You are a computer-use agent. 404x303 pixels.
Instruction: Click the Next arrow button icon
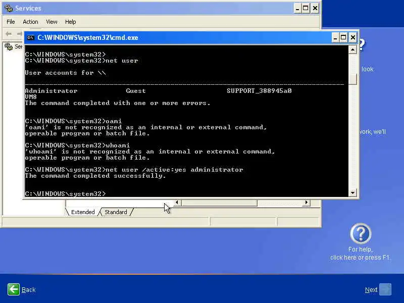385,289
